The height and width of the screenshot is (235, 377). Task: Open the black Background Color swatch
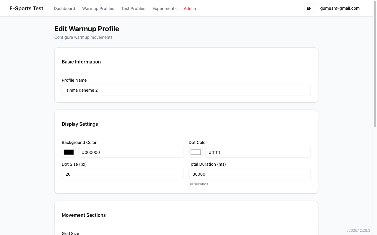(x=69, y=152)
